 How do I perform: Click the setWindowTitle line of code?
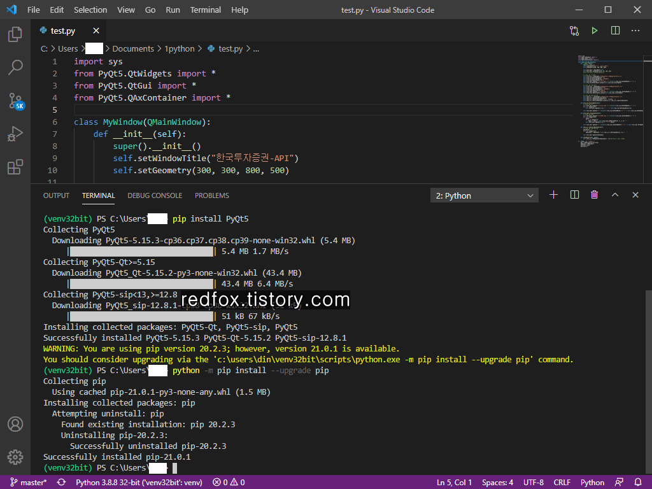point(206,158)
